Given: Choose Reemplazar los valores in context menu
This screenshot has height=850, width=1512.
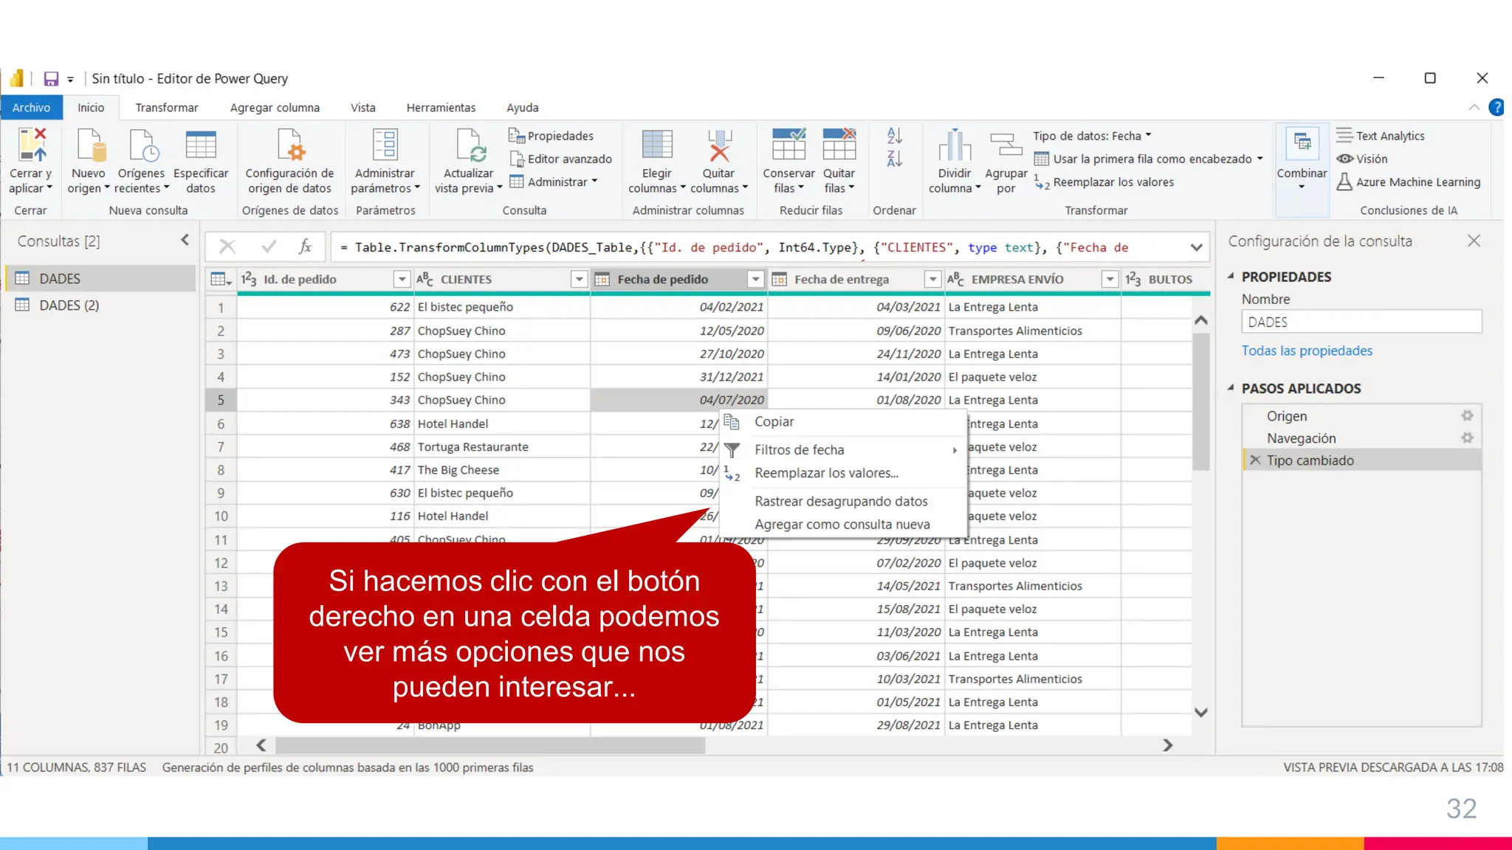Looking at the screenshot, I should (x=826, y=473).
